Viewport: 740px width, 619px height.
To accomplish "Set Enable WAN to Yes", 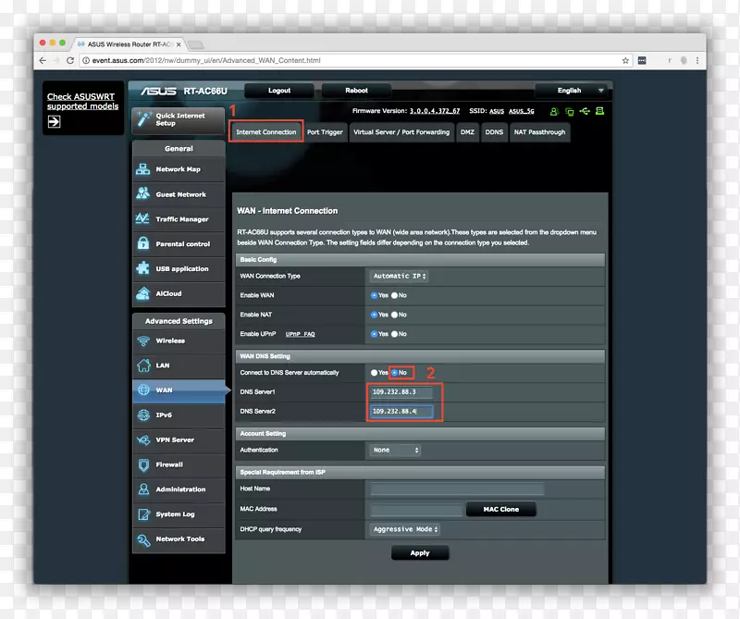I will 374,295.
